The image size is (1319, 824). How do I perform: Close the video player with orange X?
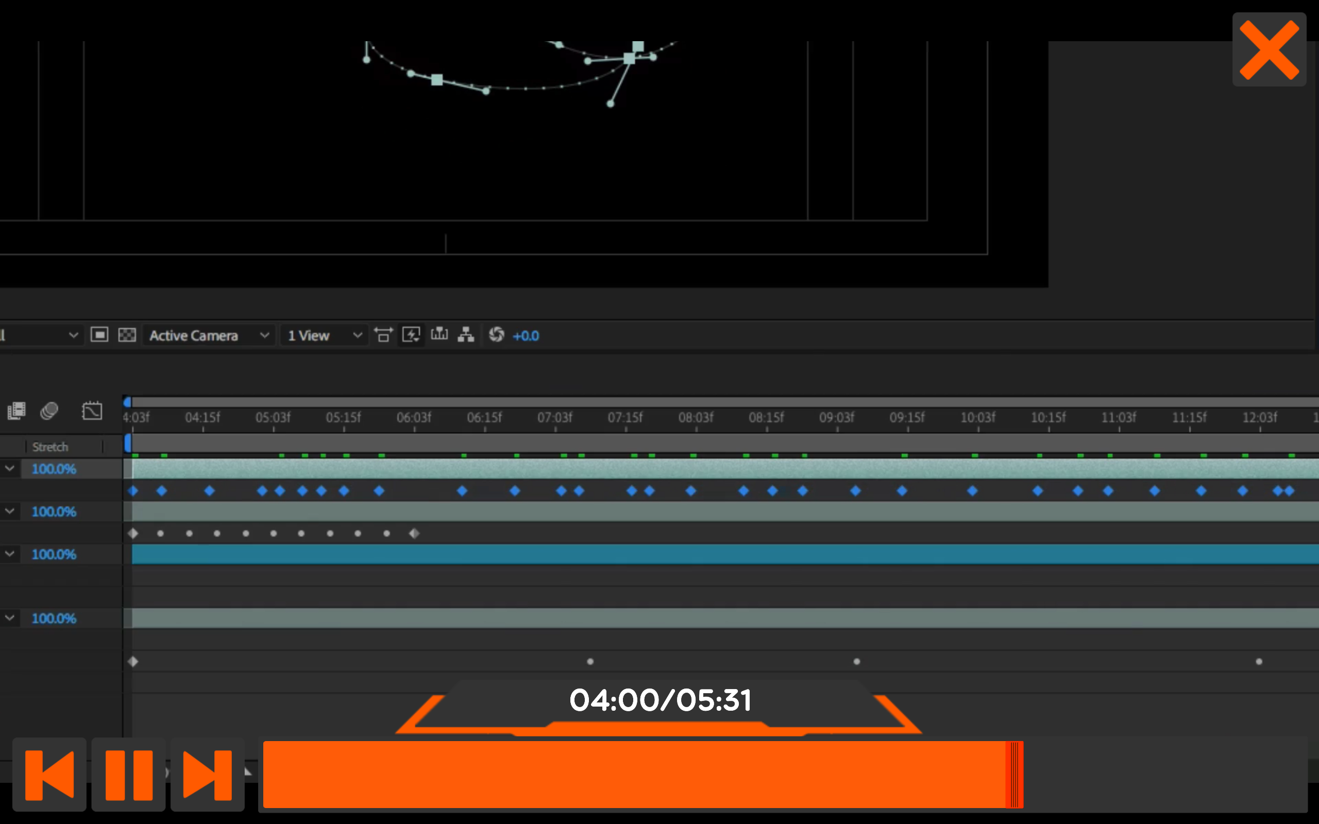(x=1269, y=49)
